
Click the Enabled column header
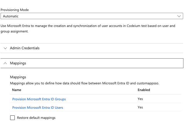144,90
